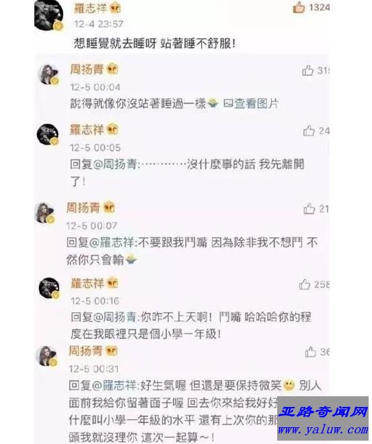Tap @羅志祥 mention in 00:31 reply
The width and height of the screenshot is (372, 444).
point(114,385)
